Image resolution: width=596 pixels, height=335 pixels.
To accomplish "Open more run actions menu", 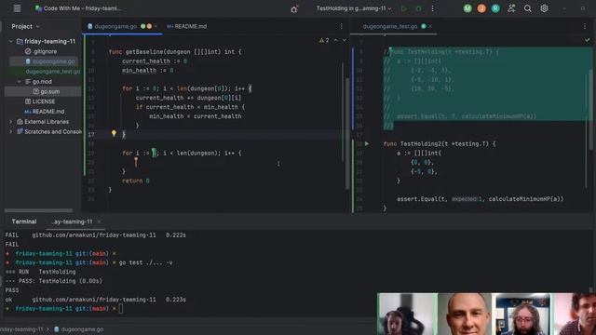I will tap(432, 8).
